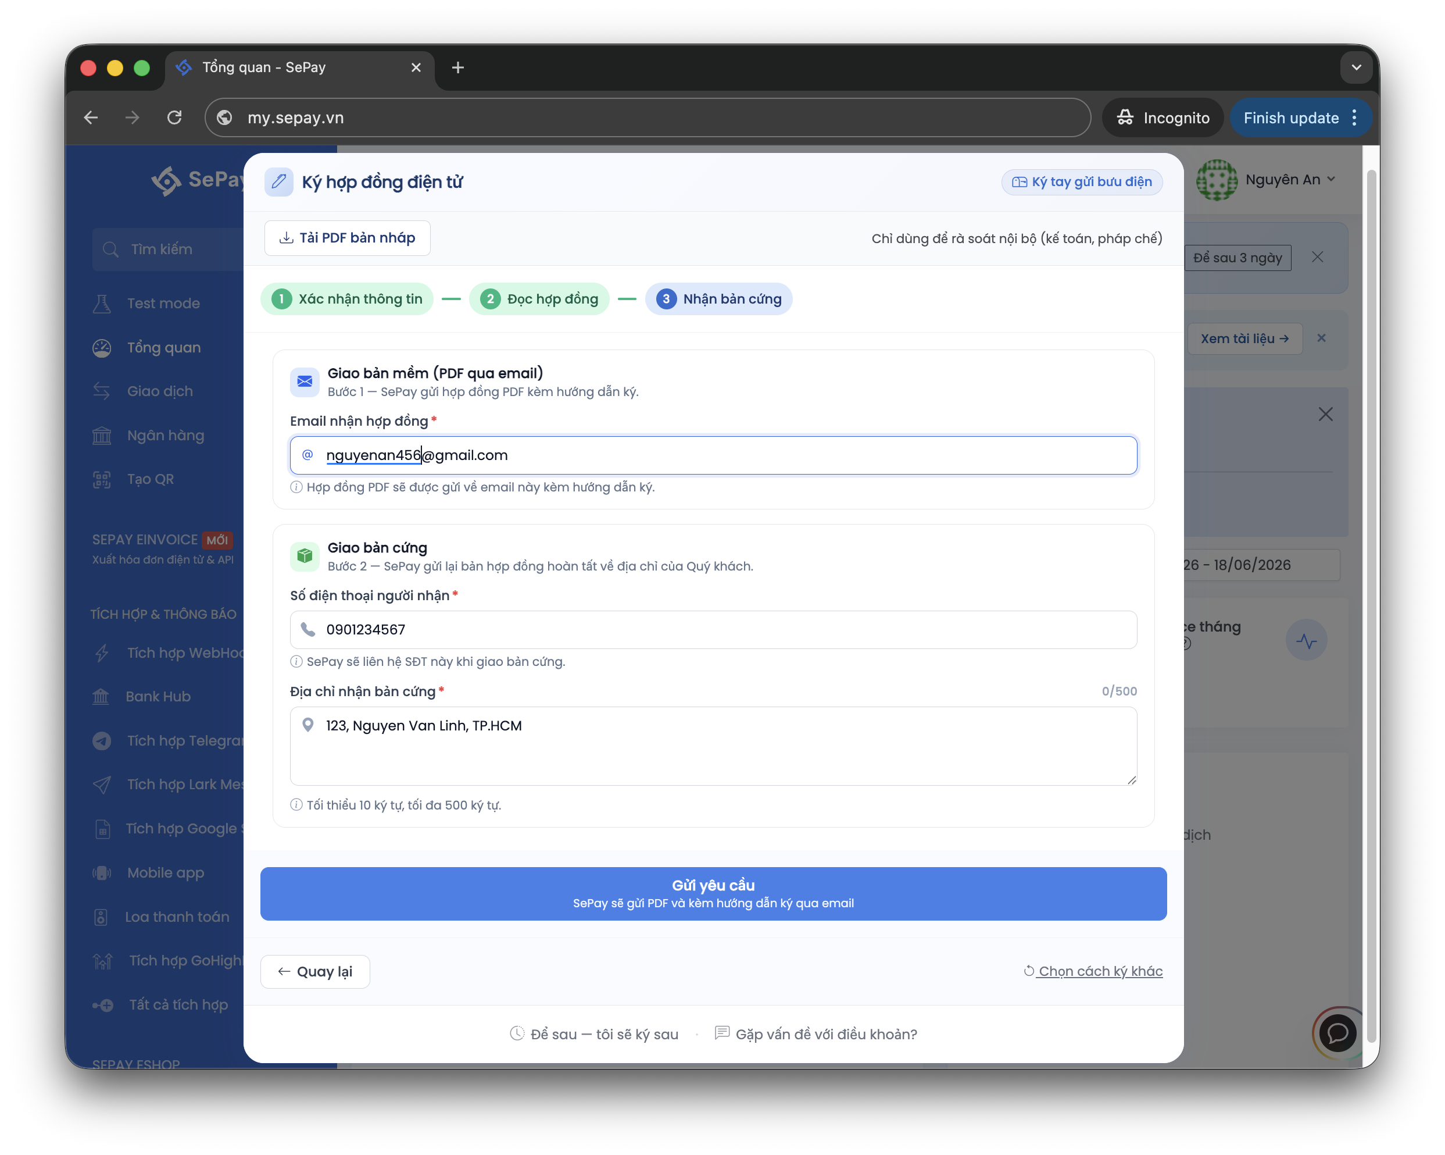Click Để sau — tôi sẽ ký sau

point(595,1033)
